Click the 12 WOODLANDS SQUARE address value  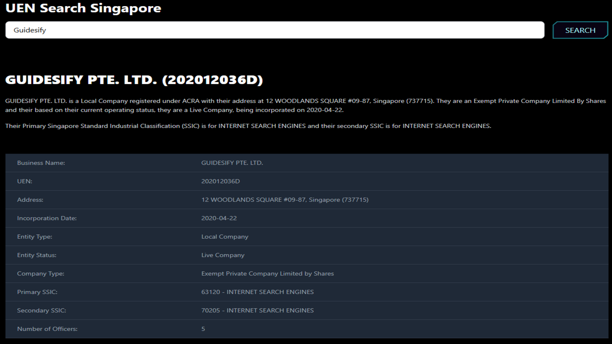285,200
